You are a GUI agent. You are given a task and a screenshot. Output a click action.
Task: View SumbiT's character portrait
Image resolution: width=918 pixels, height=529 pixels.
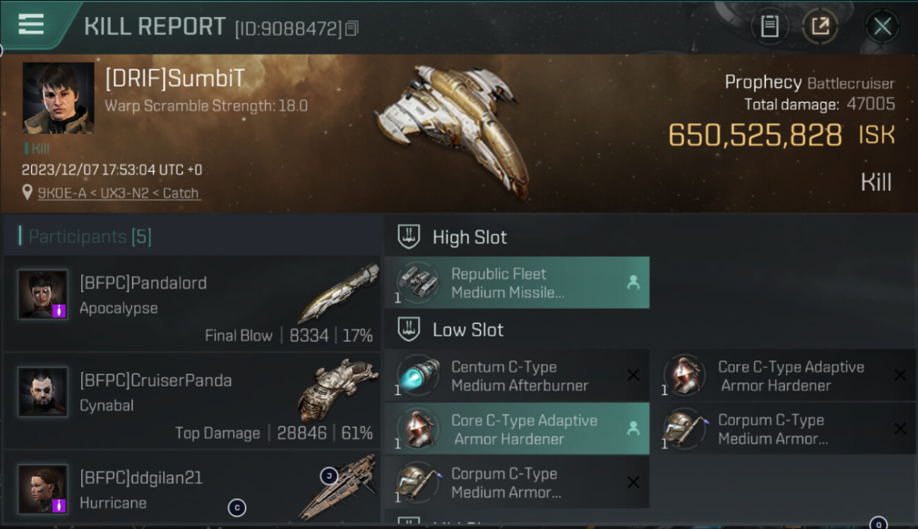click(x=58, y=98)
